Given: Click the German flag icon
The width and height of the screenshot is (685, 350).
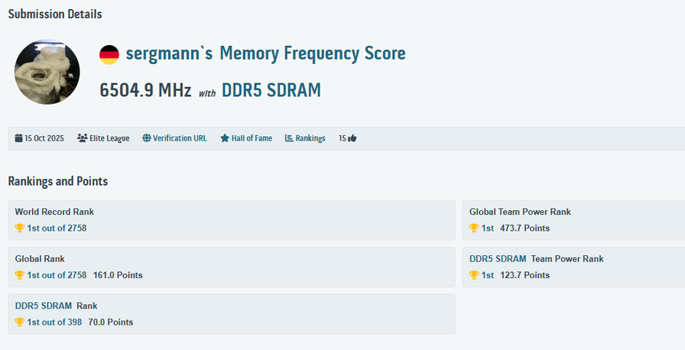Looking at the screenshot, I should click(x=109, y=54).
